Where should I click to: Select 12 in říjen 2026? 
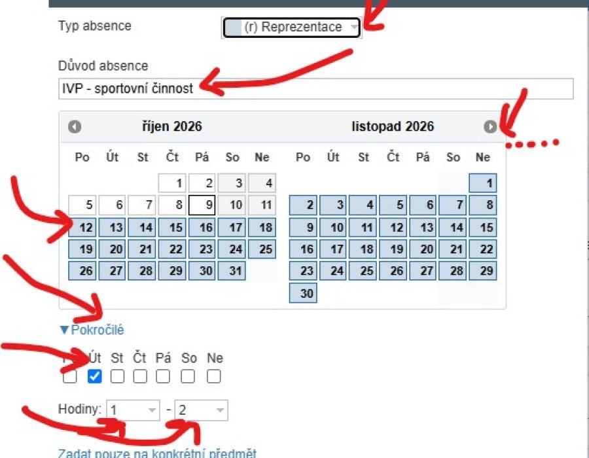(82, 228)
